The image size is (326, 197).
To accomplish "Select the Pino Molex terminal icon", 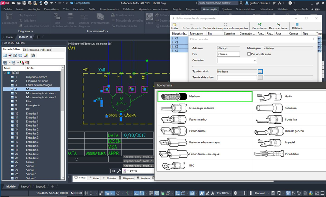I will pos(269,154).
